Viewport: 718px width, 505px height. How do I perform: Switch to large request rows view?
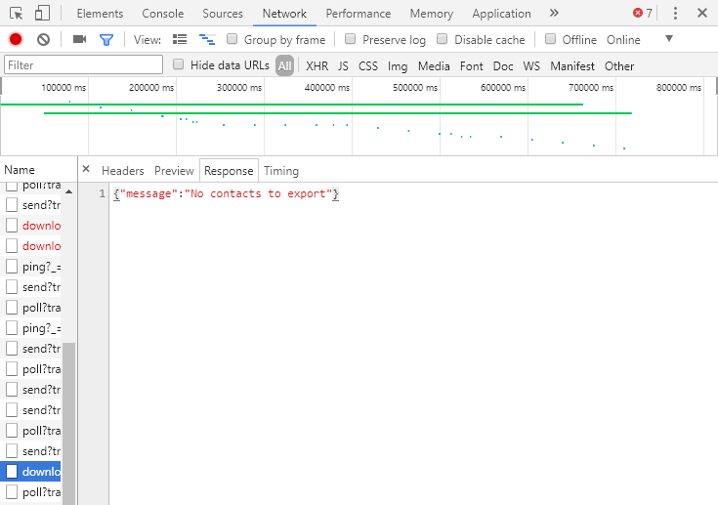click(180, 40)
